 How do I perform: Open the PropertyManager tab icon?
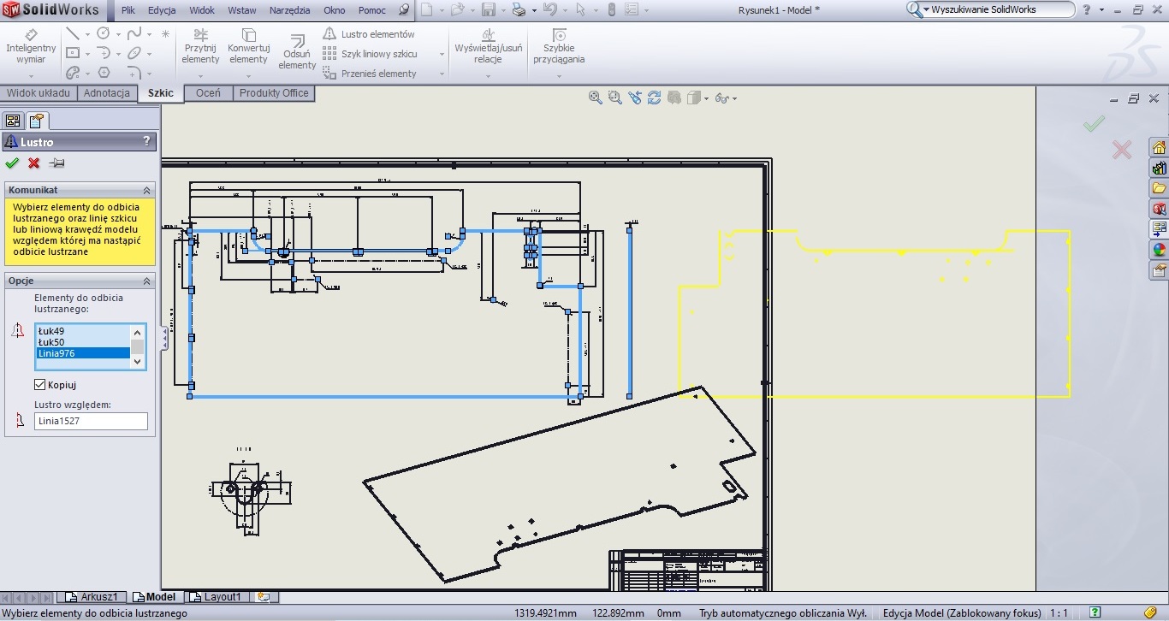(x=37, y=121)
